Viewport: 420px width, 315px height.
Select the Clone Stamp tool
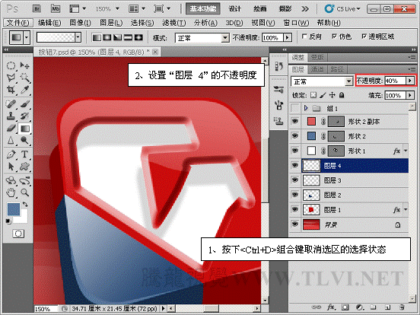11,116
